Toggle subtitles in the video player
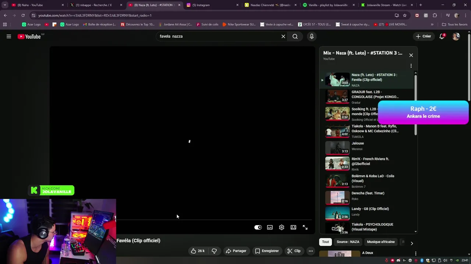 pos(270,227)
